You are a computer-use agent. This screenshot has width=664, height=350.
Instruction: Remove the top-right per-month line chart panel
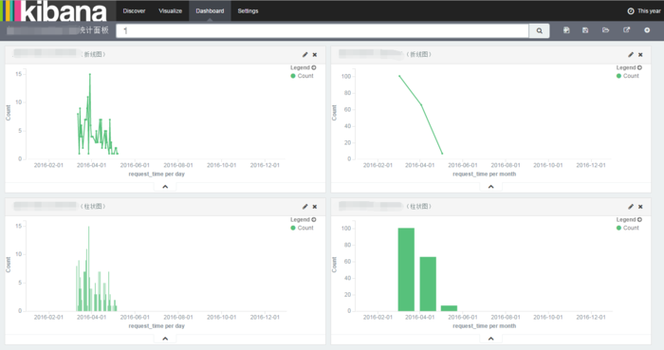coord(640,55)
